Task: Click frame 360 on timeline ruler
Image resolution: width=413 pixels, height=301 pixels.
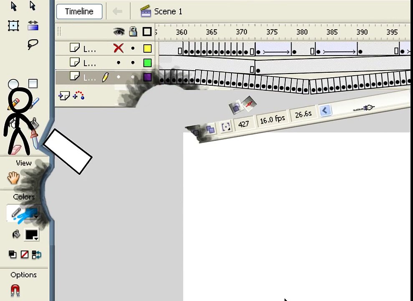Action: [181, 32]
